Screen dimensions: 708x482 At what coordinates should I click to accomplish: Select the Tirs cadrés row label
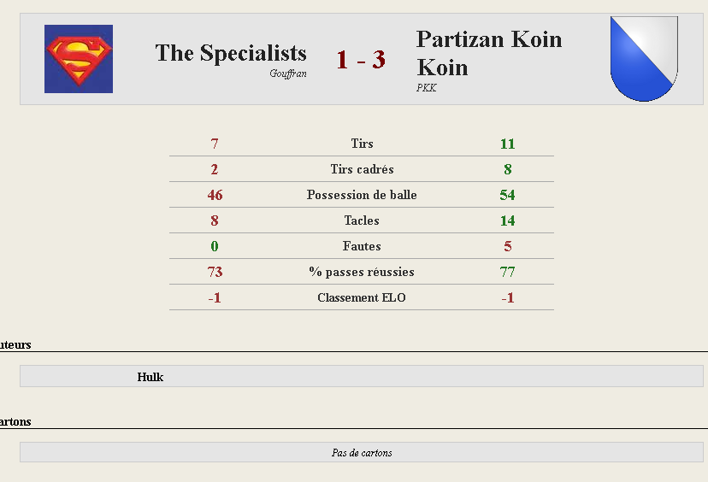point(362,169)
